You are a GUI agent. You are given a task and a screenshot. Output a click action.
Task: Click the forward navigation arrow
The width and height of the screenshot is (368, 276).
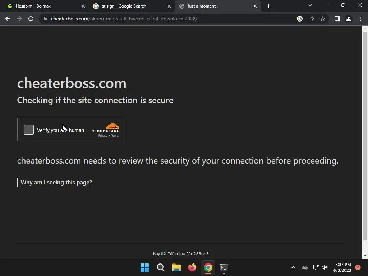tap(19, 19)
